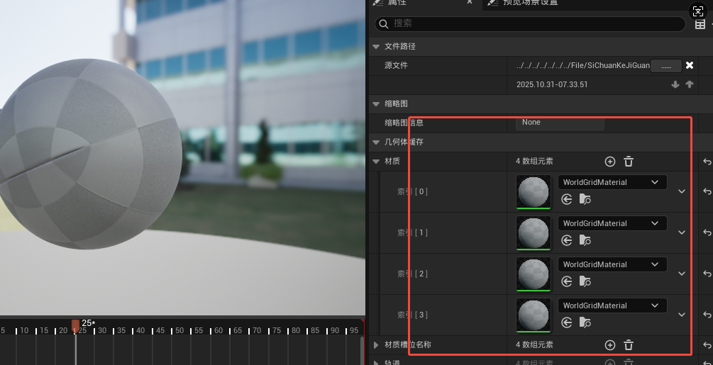The image size is (713, 365).
Task: Browse to 索引 [ 2 ] material in content browser
Action: (585, 281)
